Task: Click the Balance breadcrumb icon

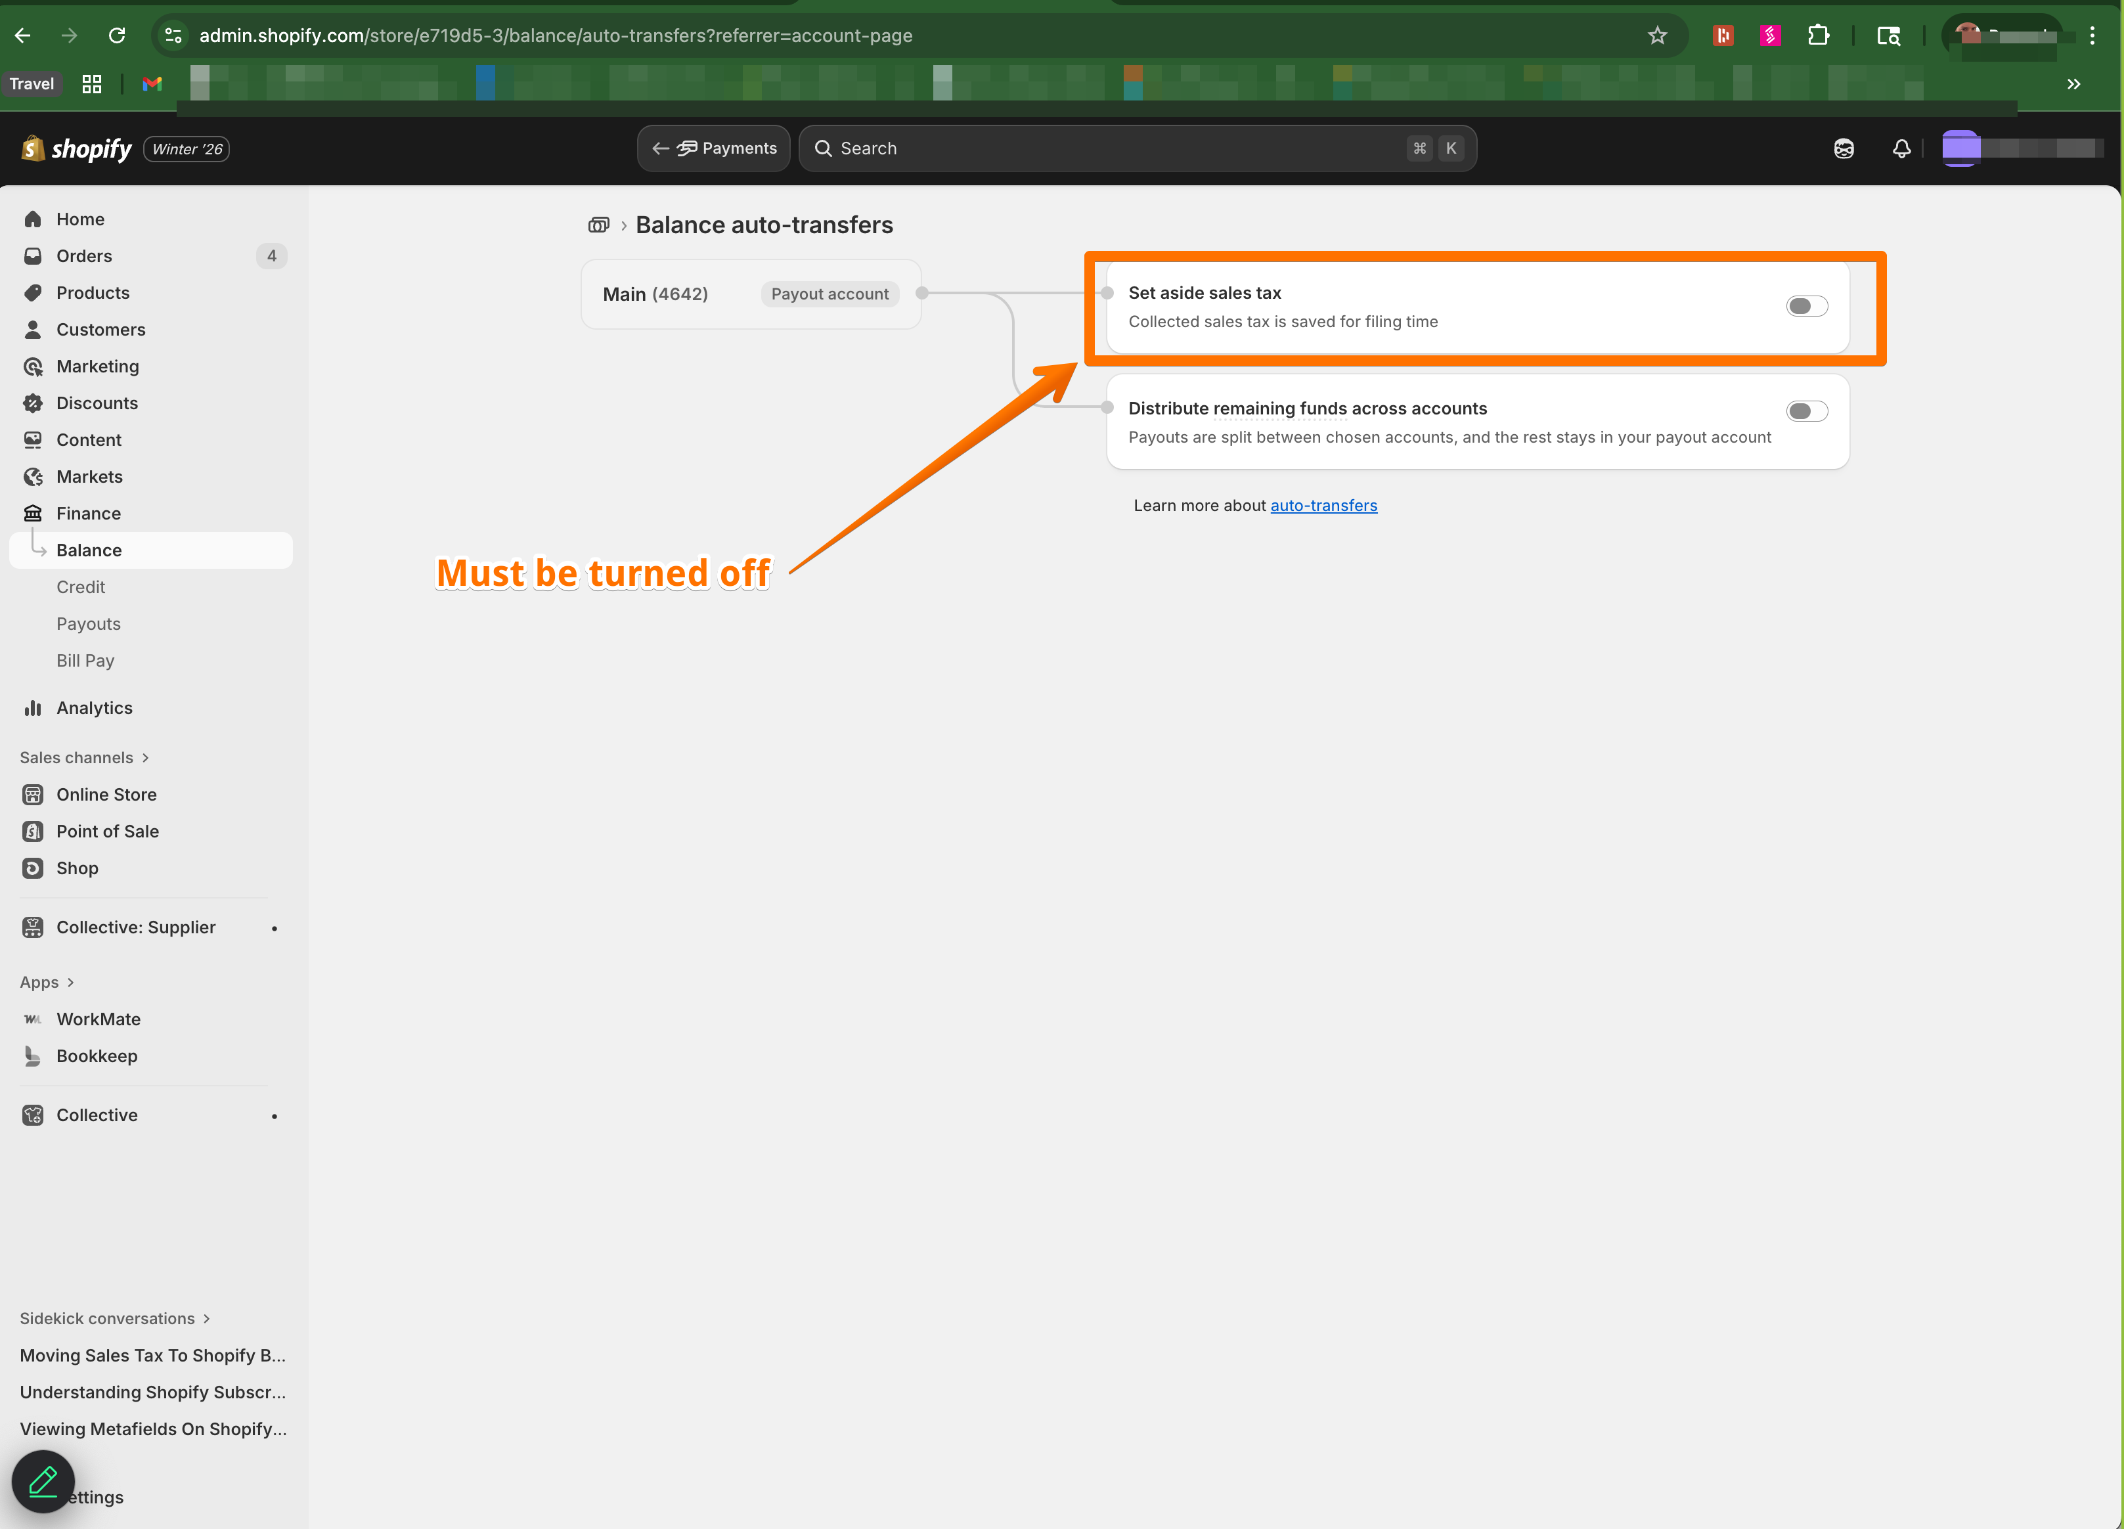Action: click(598, 225)
